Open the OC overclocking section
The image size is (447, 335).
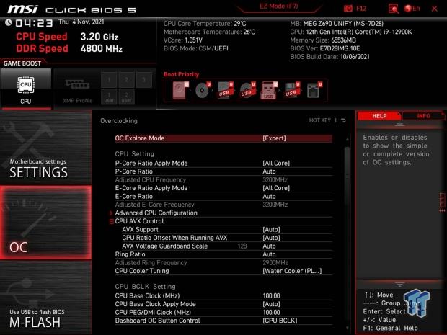(x=45, y=223)
